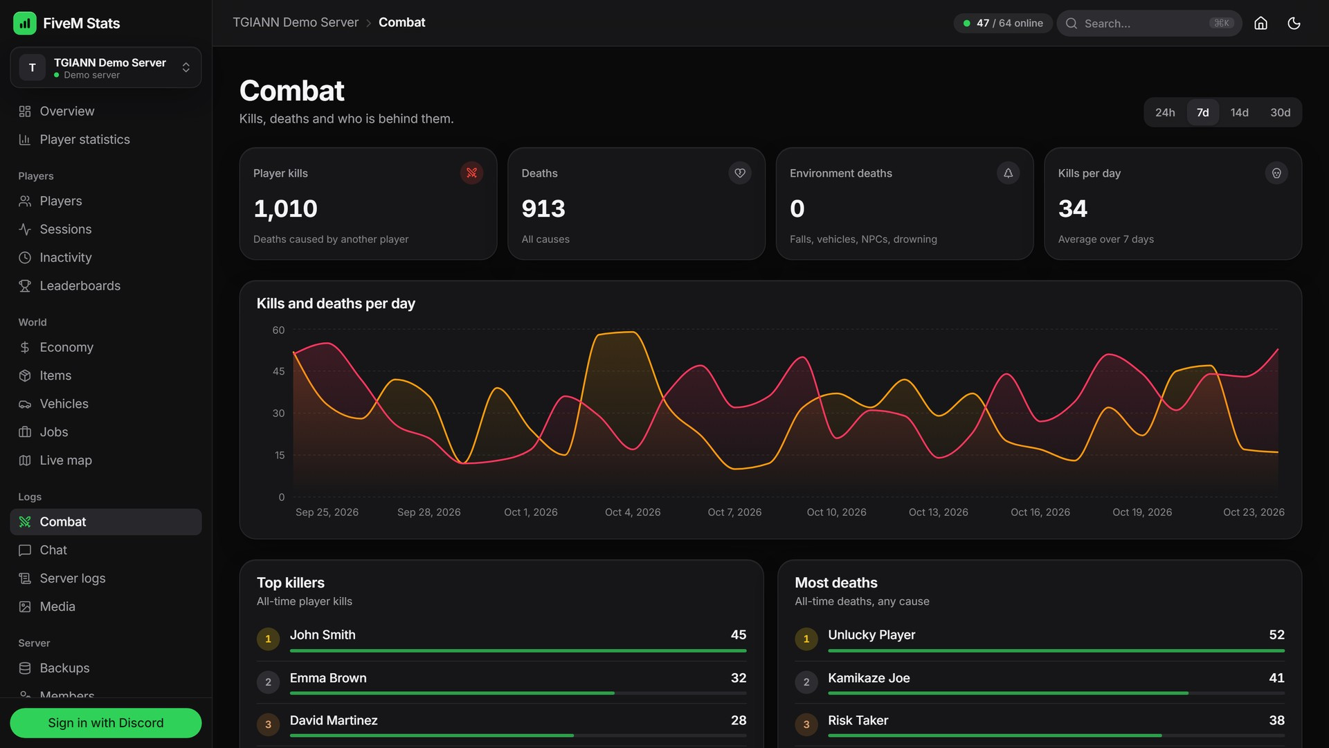Click the FiveM Stats green logo icon
1329x748 pixels.
pos(25,23)
